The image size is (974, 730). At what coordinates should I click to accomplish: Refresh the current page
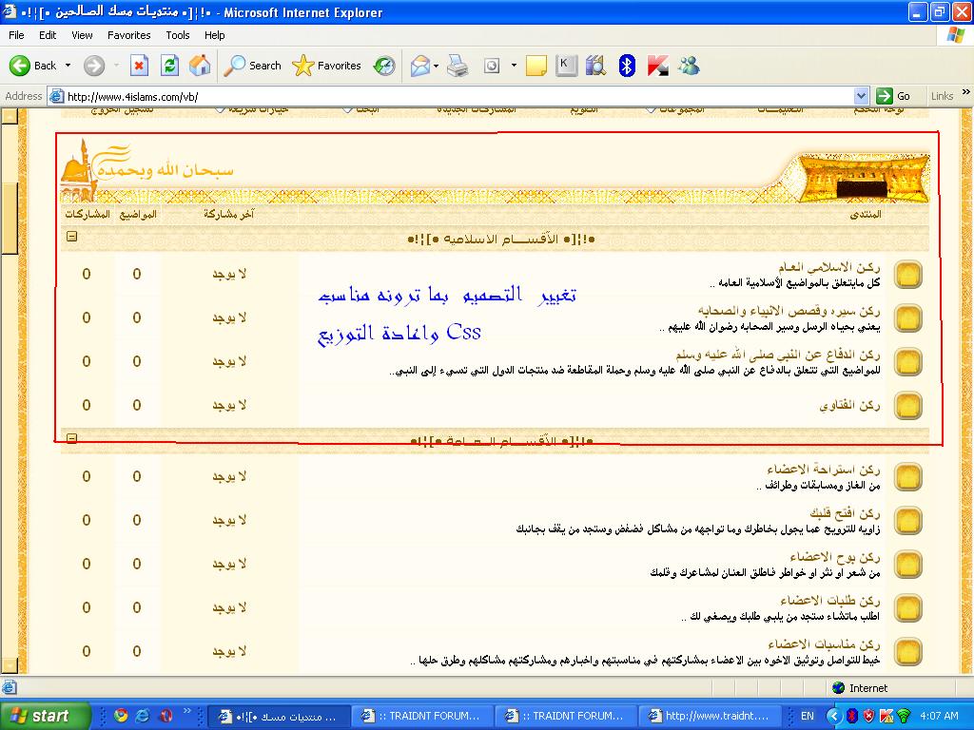(x=169, y=66)
